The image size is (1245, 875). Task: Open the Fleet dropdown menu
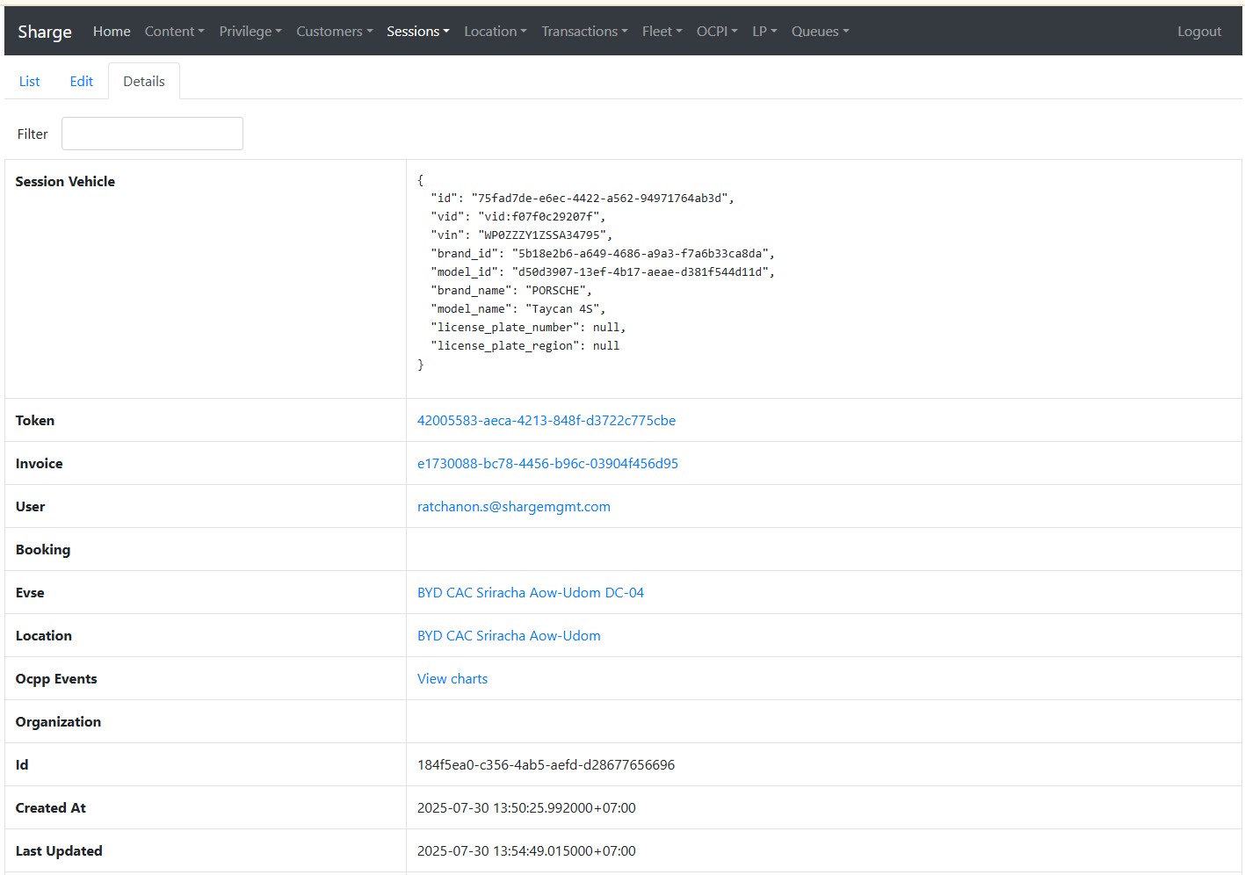tap(662, 32)
